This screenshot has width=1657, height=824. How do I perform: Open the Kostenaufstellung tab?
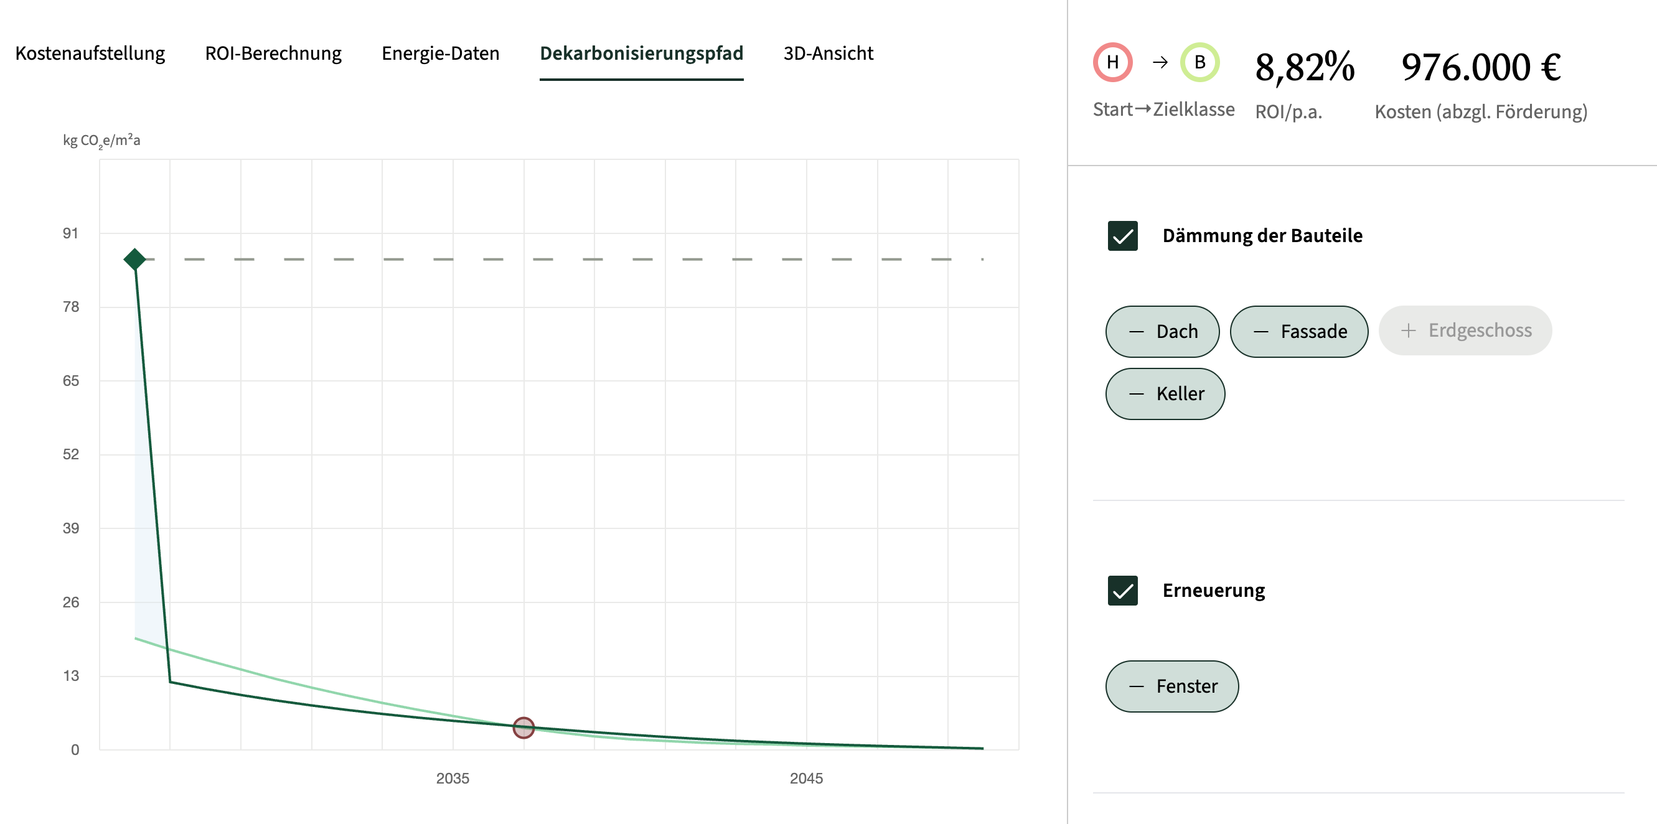point(90,54)
